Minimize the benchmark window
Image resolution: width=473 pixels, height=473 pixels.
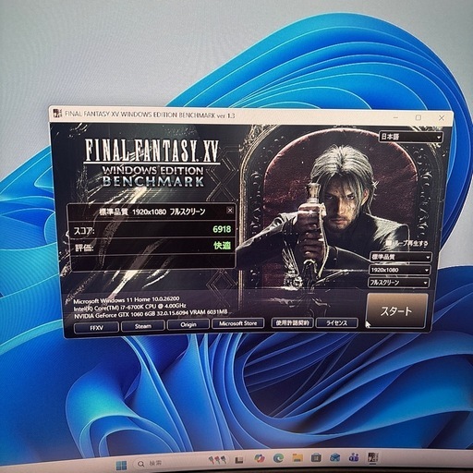(396, 117)
